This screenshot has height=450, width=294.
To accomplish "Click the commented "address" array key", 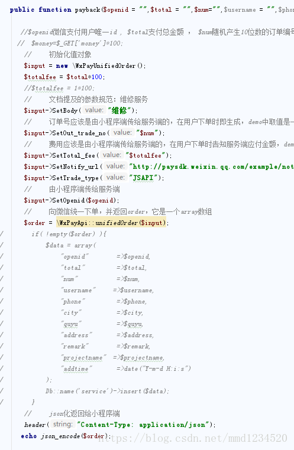I will tap(76, 335).
